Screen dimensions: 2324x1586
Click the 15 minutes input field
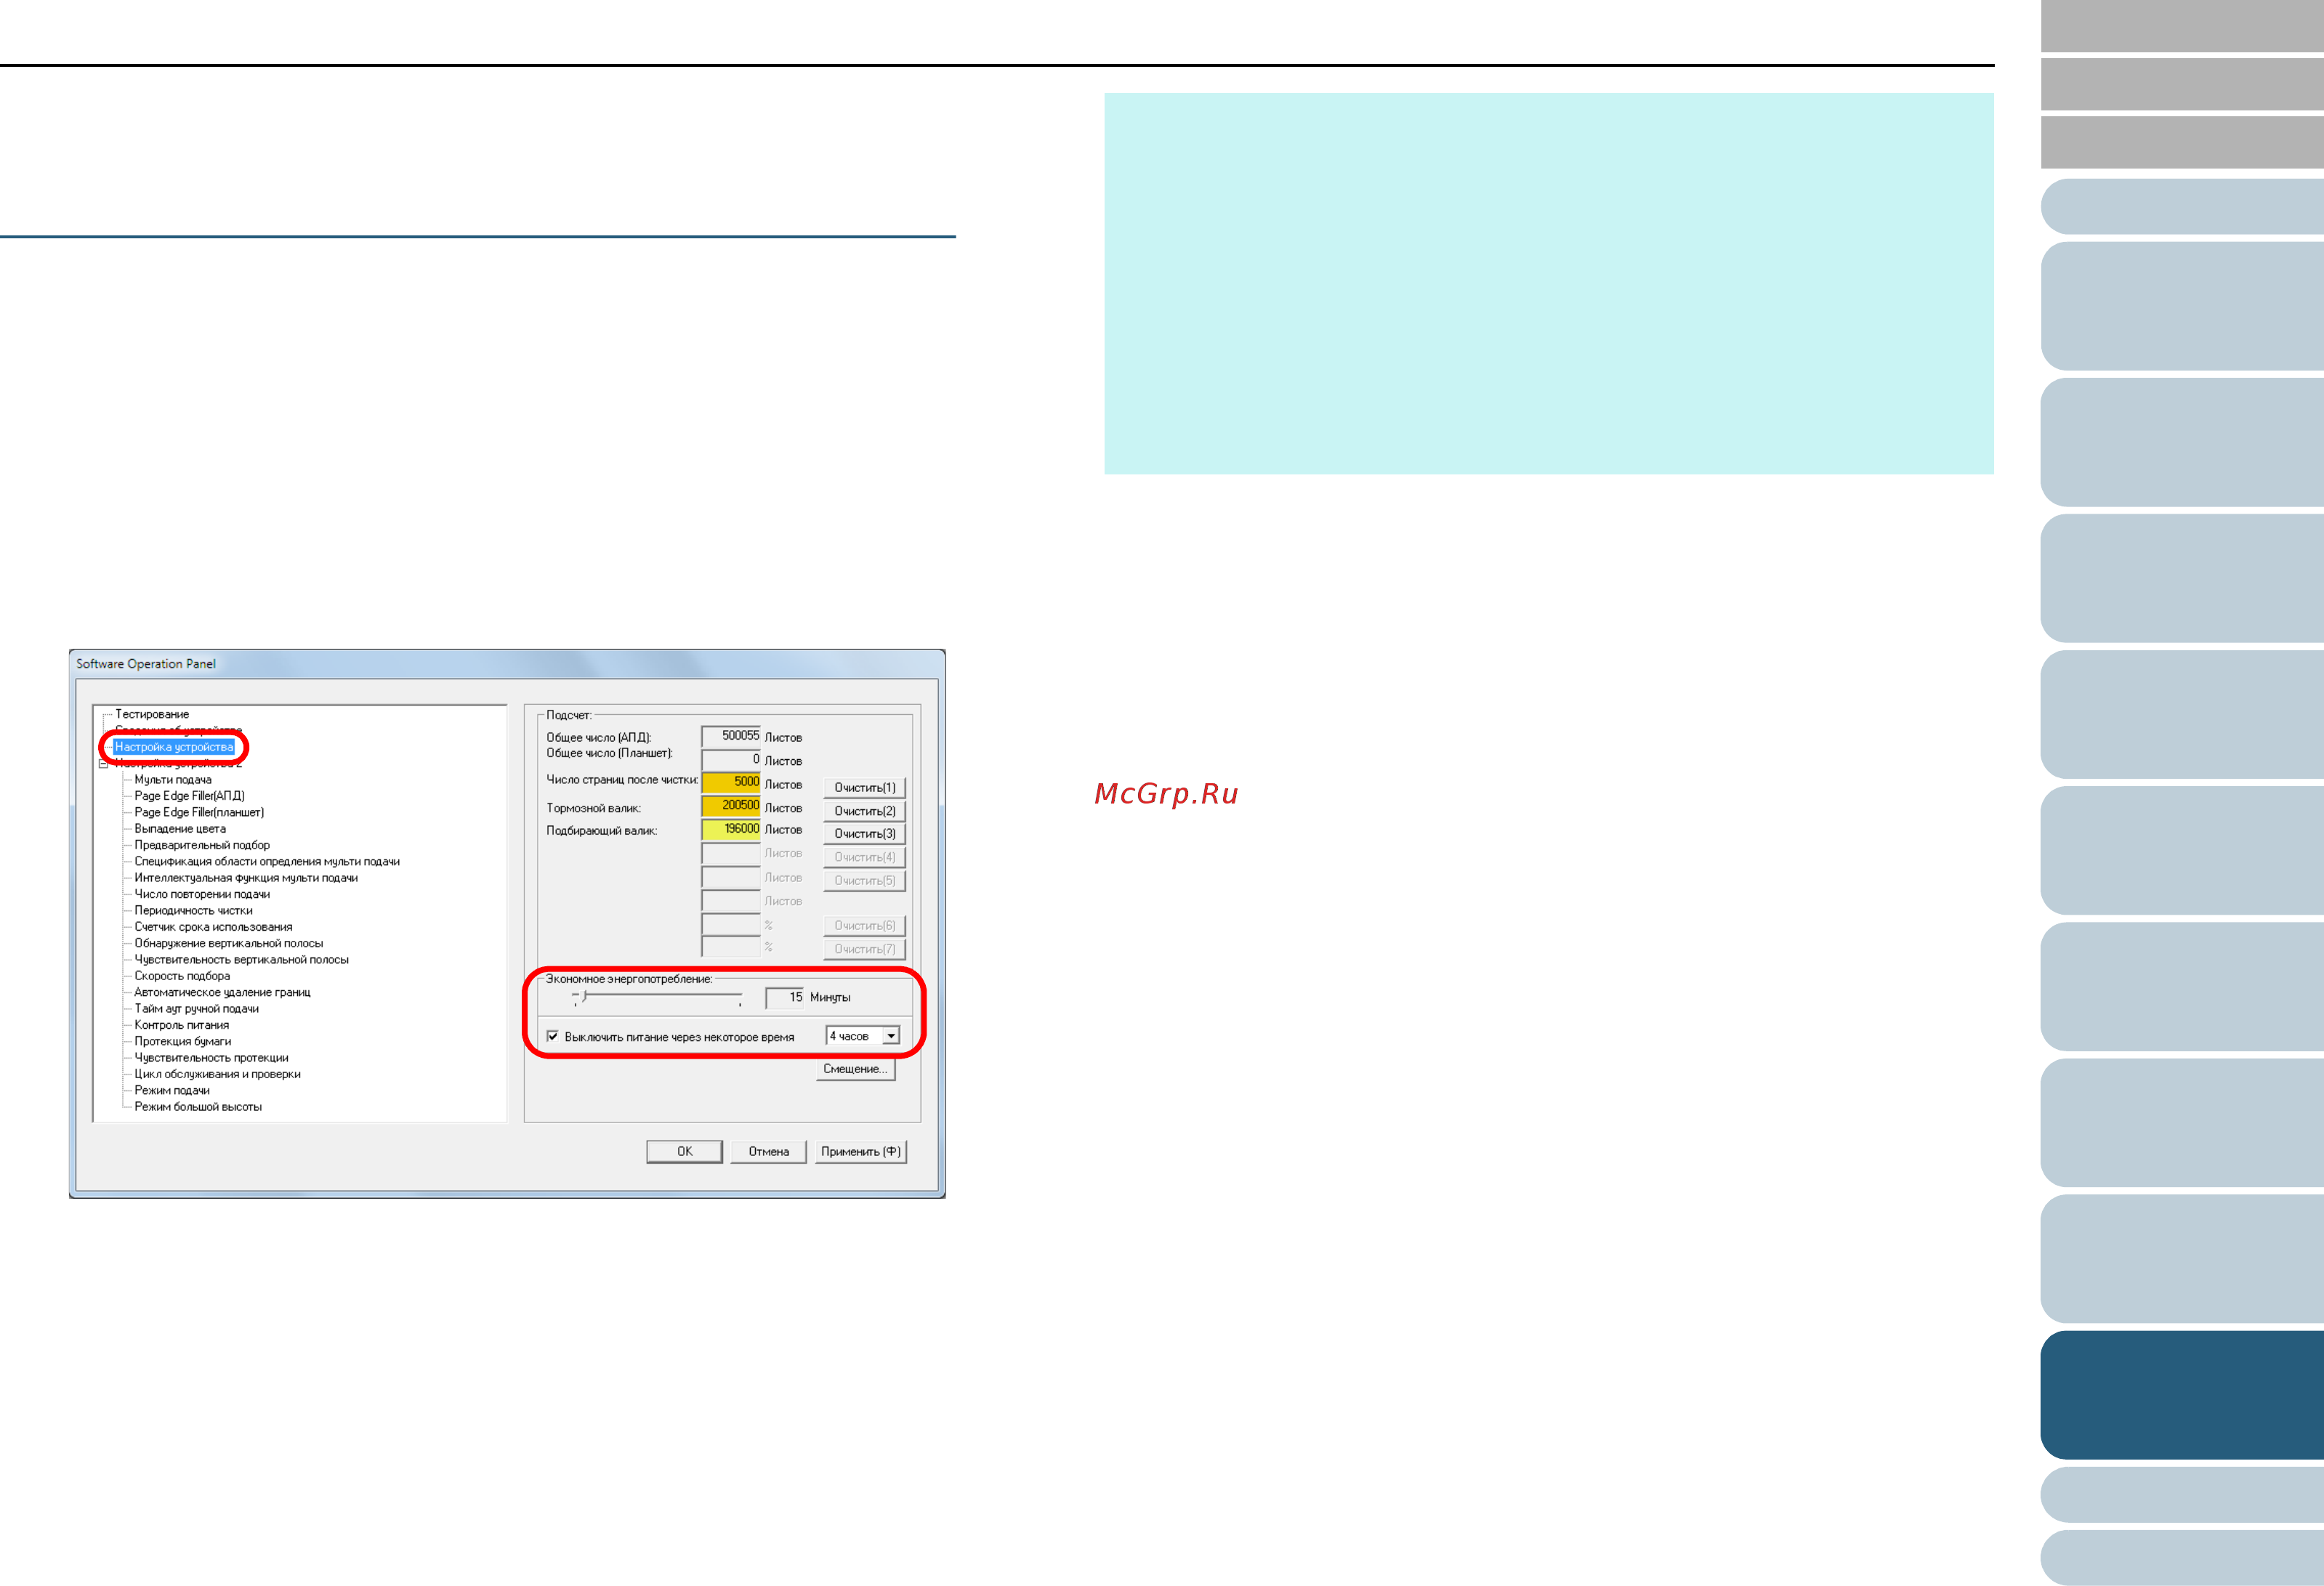pyautogui.click(x=784, y=997)
